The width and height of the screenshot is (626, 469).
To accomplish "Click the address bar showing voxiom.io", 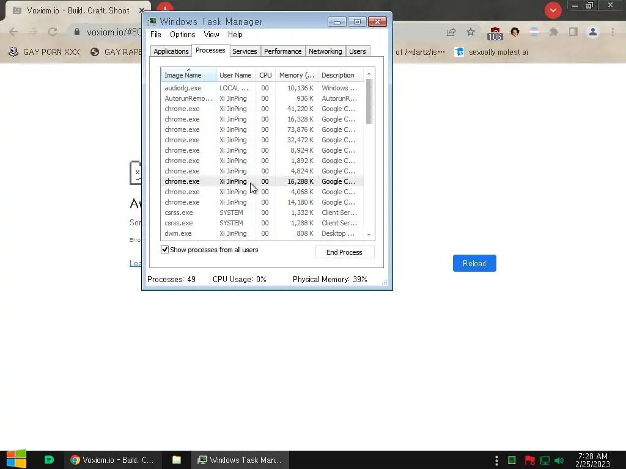I will point(114,32).
